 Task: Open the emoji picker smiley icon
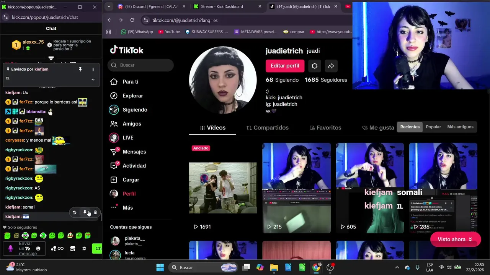pyautogui.click(x=38, y=249)
